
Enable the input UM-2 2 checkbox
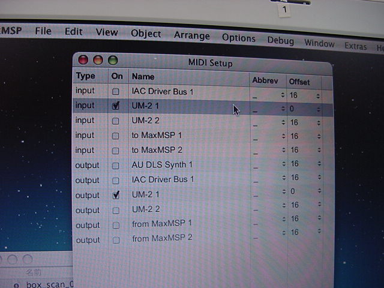pos(115,121)
